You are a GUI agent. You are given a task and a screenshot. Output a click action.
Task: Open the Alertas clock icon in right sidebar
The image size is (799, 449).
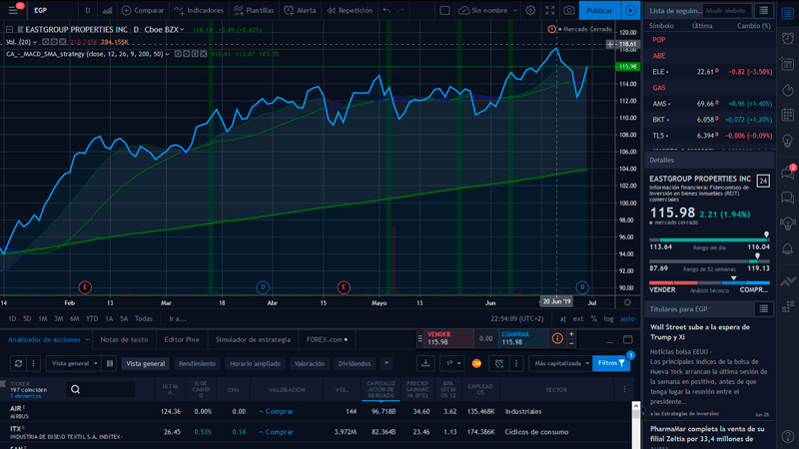coord(788,38)
